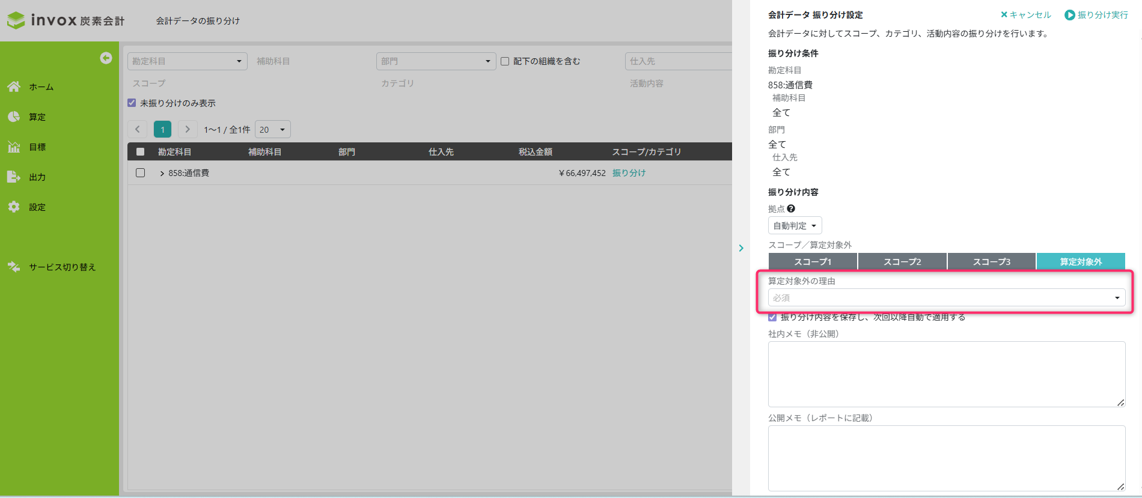Click the Home icon in sidebar
This screenshot has width=1142, height=498.
(x=14, y=87)
